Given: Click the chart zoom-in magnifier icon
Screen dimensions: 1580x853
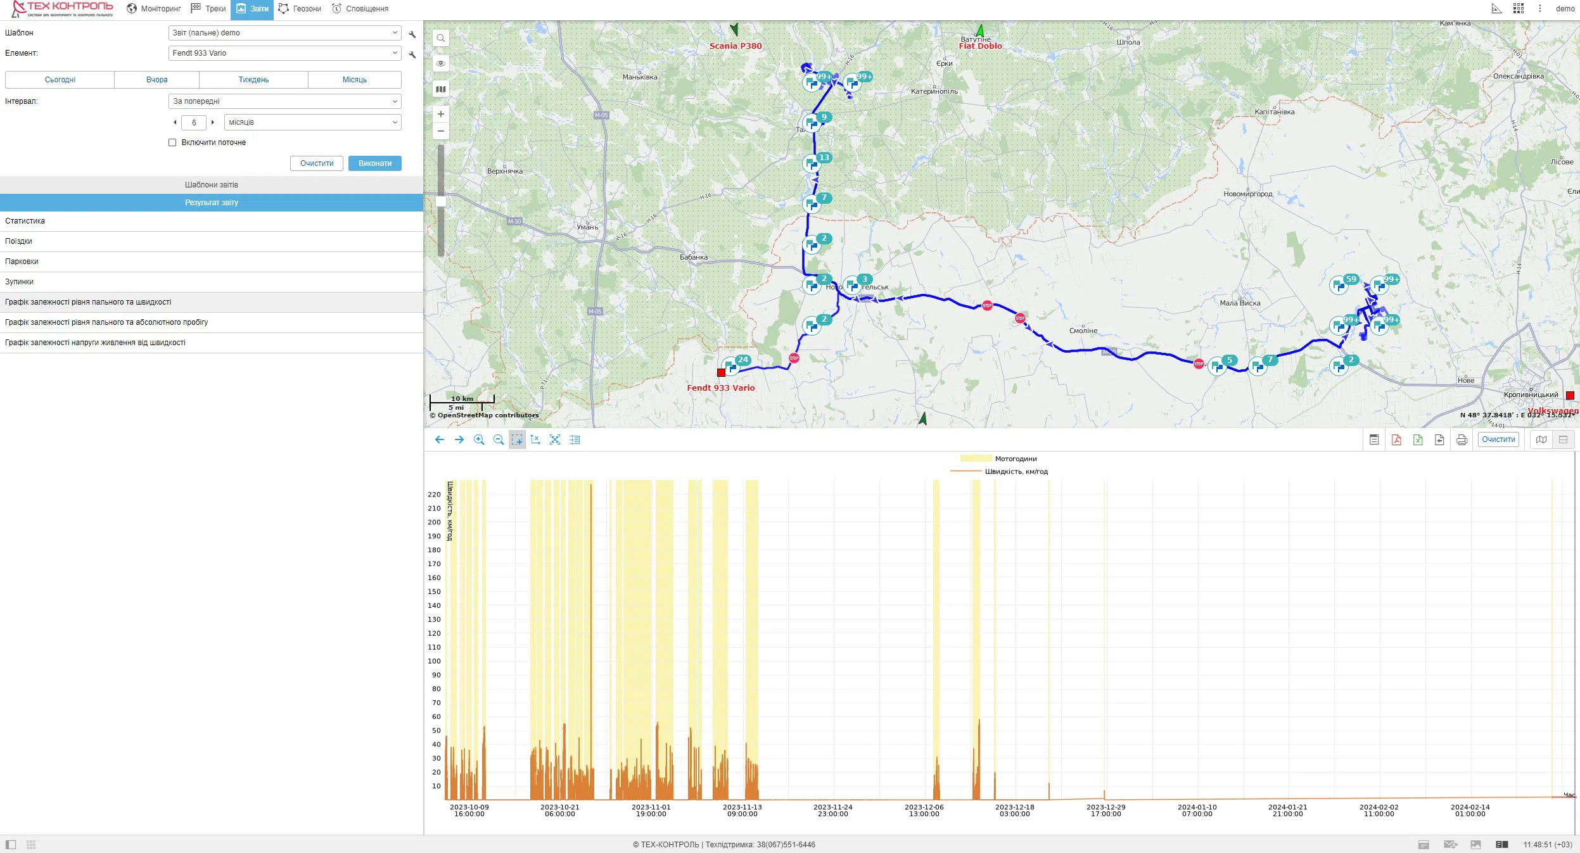Looking at the screenshot, I should point(479,439).
